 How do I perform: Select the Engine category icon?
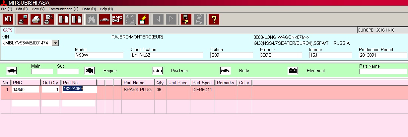coord(89,71)
